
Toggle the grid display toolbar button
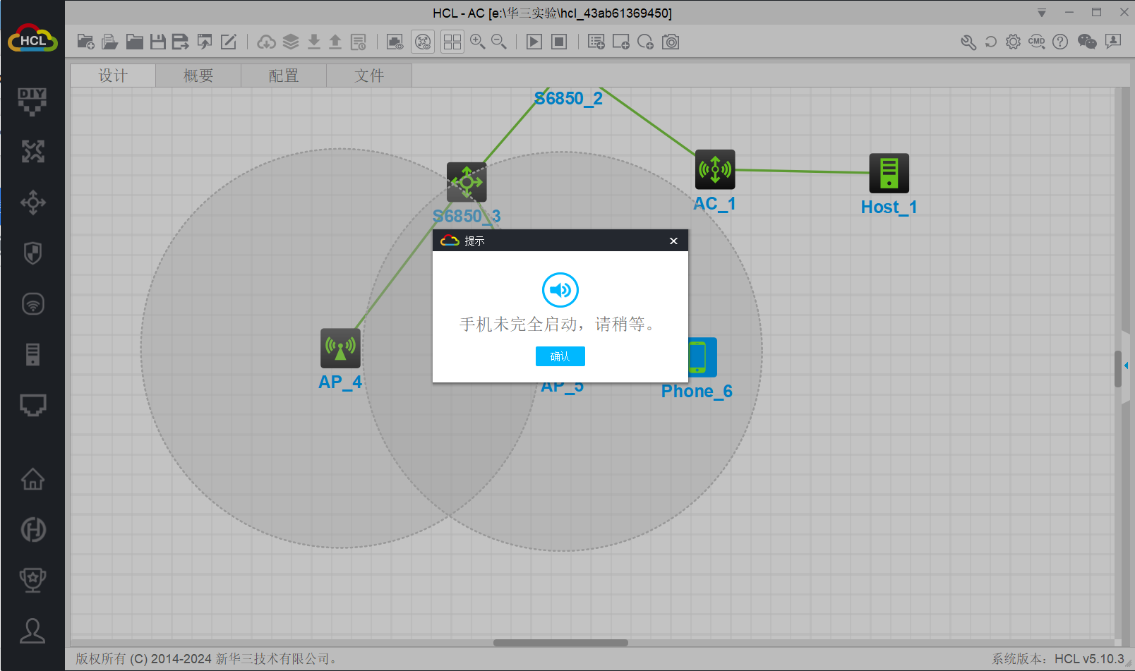coord(452,42)
